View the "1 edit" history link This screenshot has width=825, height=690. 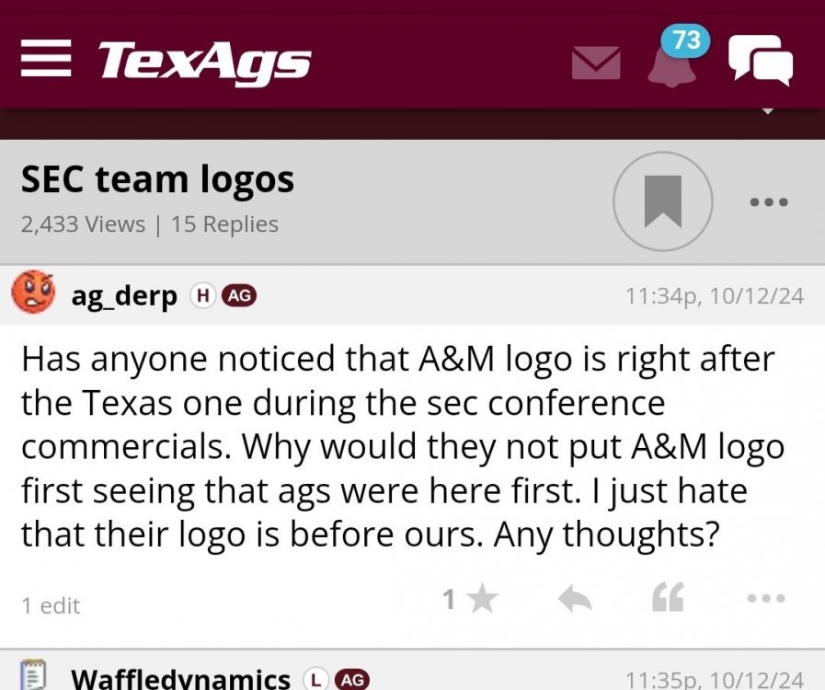point(51,605)
